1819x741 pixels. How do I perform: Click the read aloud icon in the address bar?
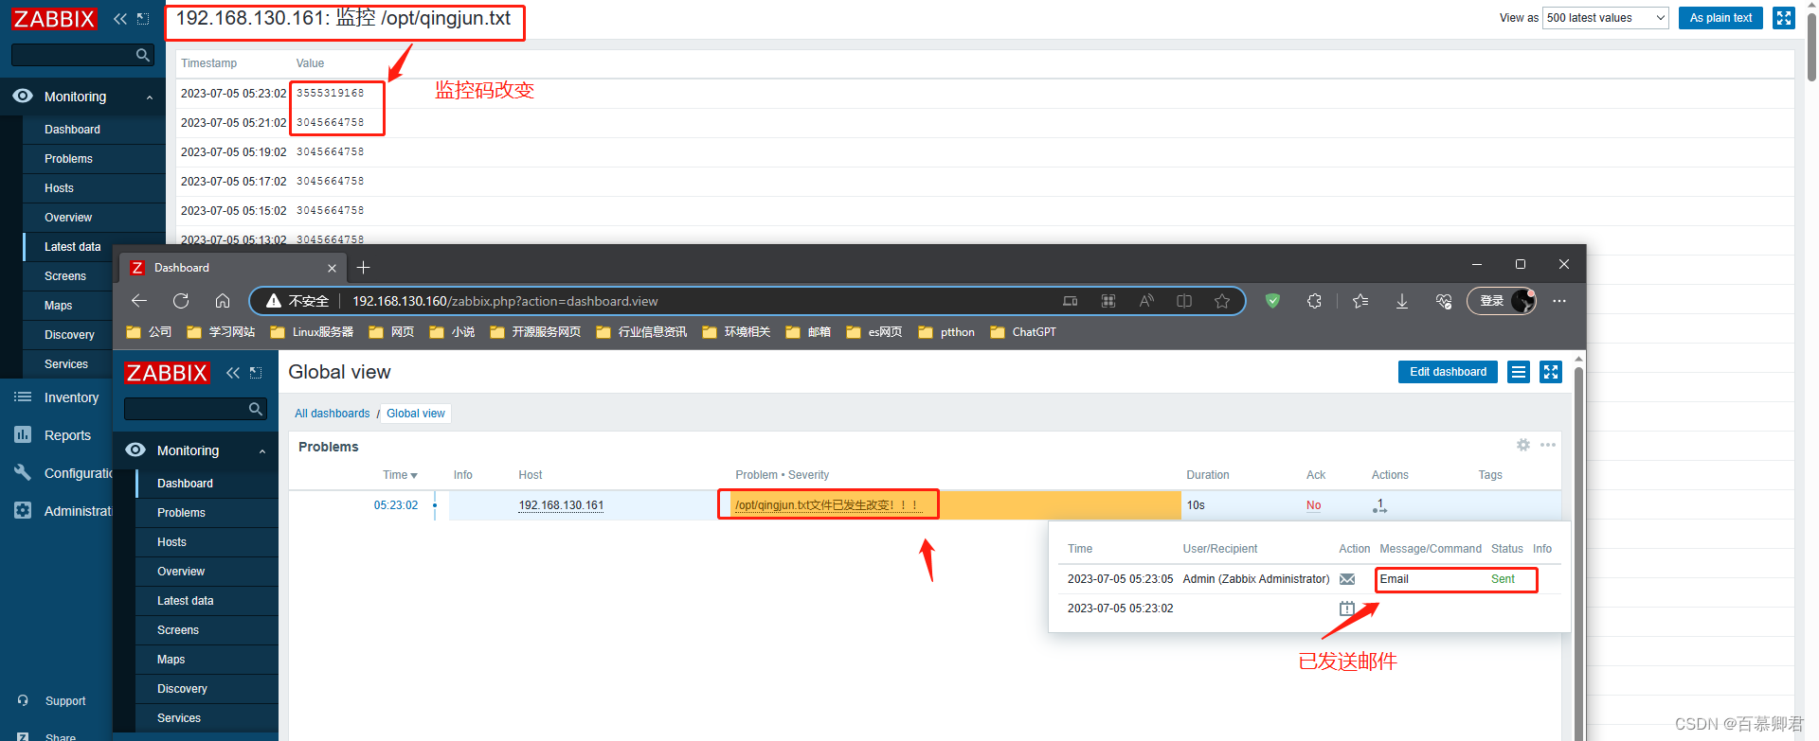coord(1146,301)
